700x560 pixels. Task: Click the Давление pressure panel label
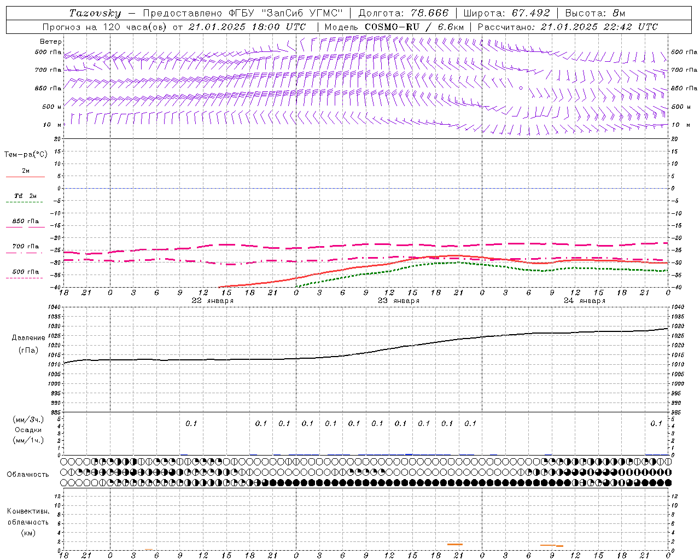pos(28,338)
